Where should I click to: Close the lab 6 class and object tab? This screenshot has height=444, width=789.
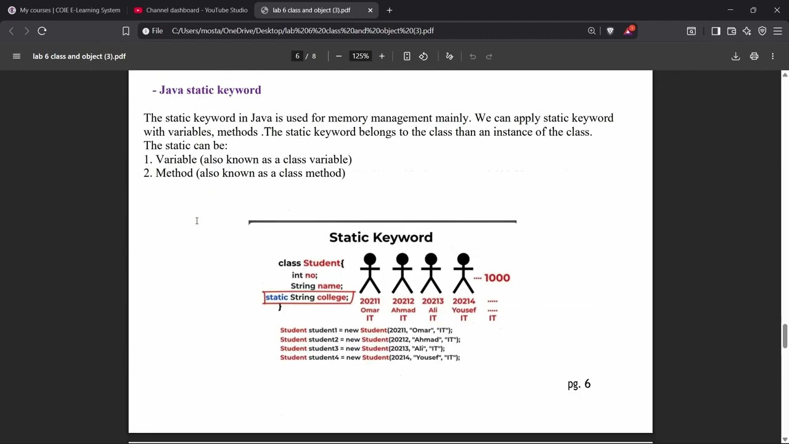370,10
